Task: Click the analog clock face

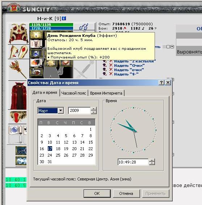Action: coord(134,130)
